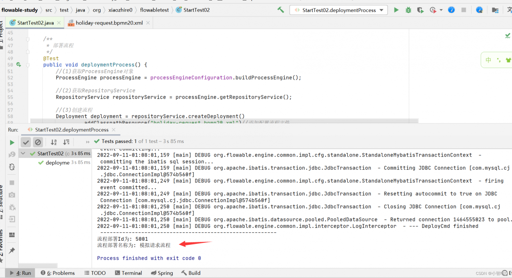
Task: Click the xiaozhire0 breadcrumb
Action: pos(120,10)
